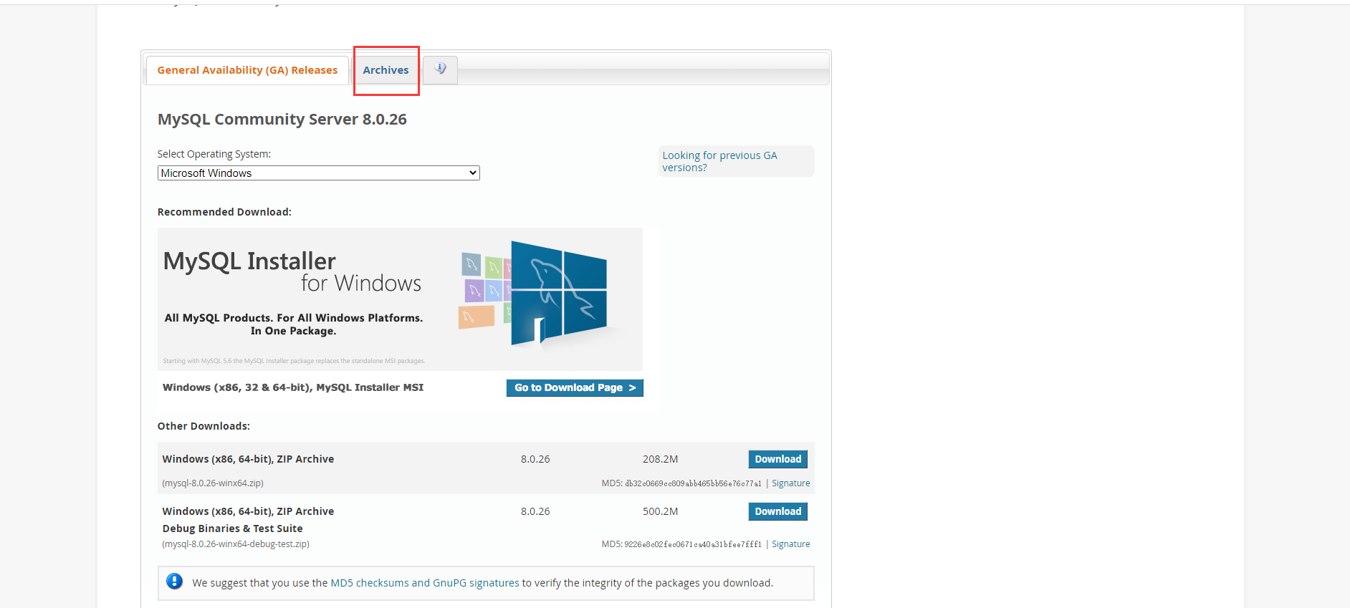The image size is (1350, 608).
Task: Click the 500.2M file size value
Action: [660, 511]
